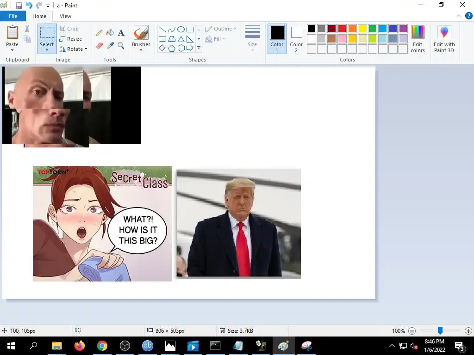Choose the Diamond shape
474x355 pixels.
(162, 48)
